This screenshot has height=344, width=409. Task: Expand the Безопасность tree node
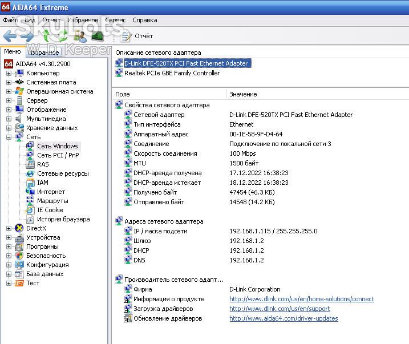[9, 256]
